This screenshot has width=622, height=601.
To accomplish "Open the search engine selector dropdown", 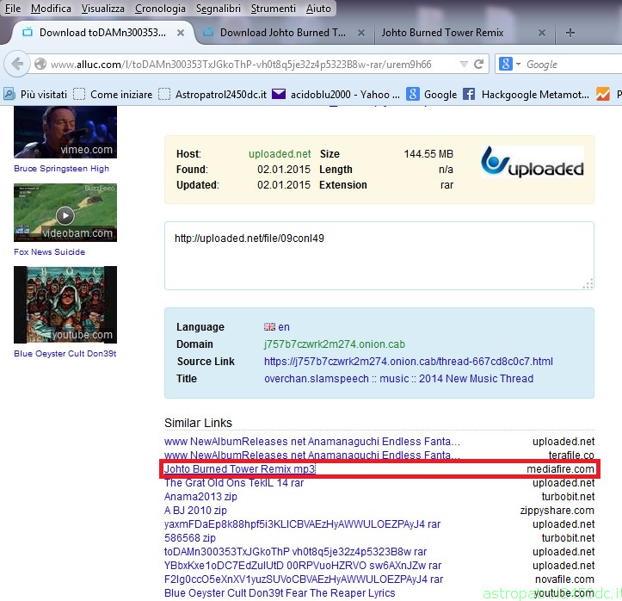I will [509, 64].
